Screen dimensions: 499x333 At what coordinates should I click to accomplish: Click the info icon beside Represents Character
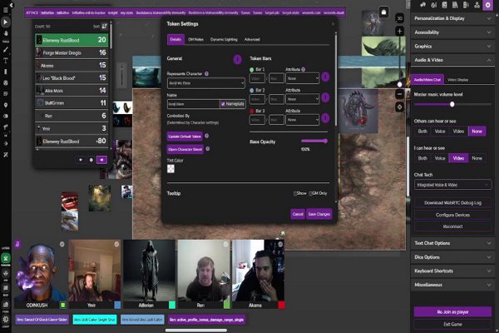[x=206, y=73]
